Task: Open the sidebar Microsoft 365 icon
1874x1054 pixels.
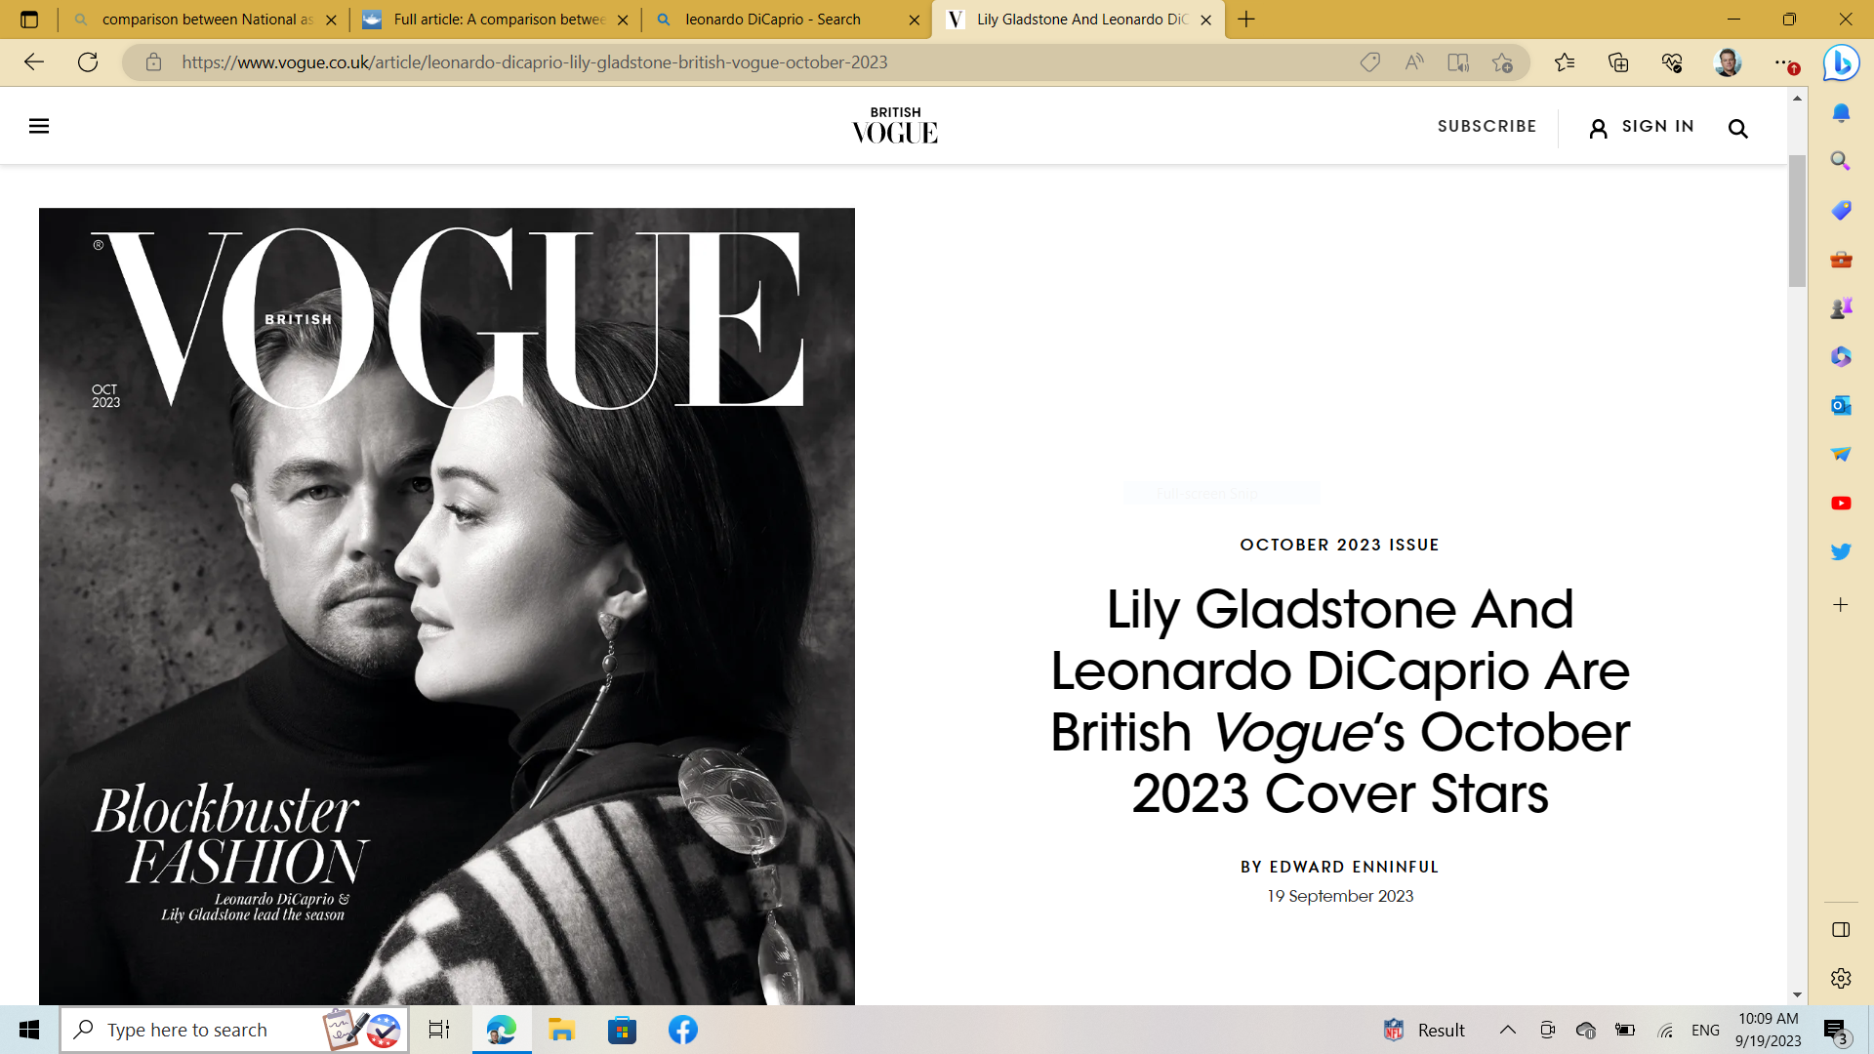Action: pos(1841,356)
